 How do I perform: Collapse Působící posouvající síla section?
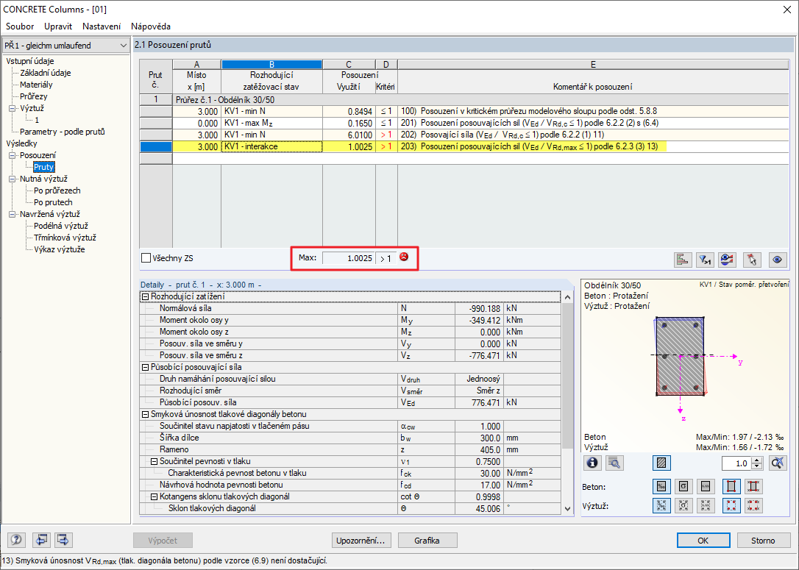pos(145,367)
